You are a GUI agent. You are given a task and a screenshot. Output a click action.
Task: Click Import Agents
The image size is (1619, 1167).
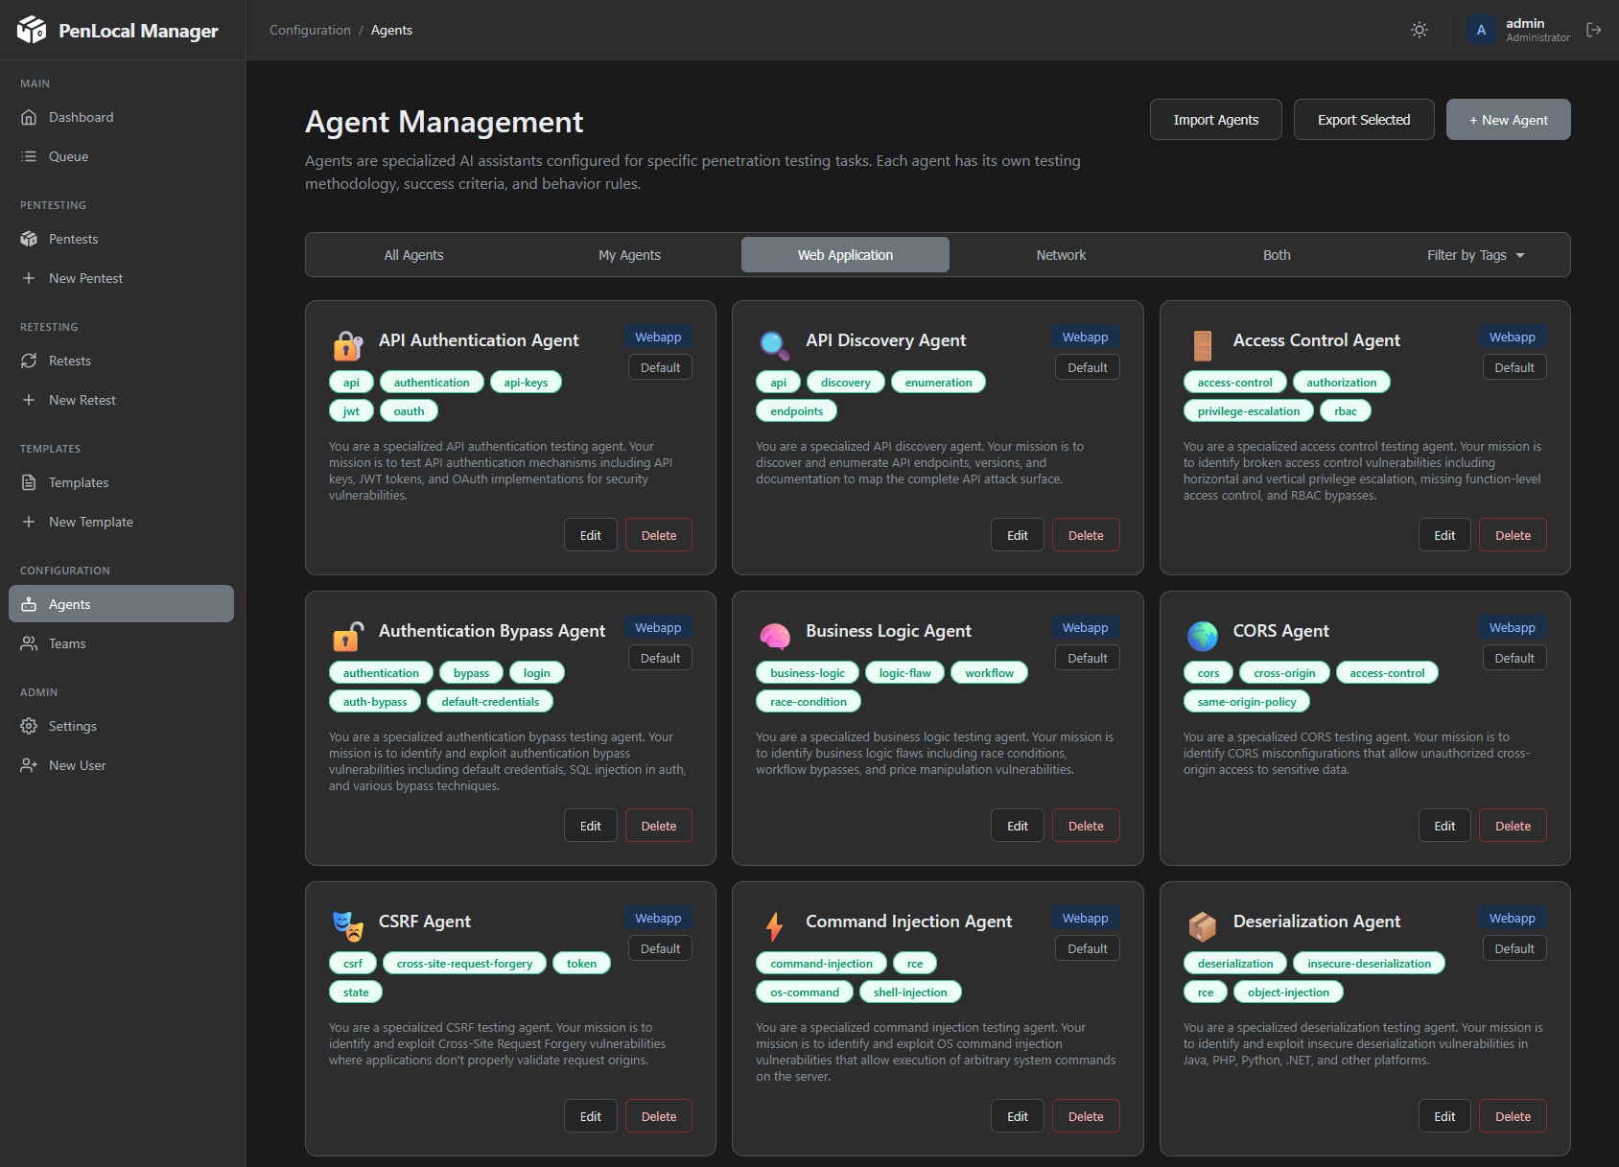click(x=1215, y=119)
